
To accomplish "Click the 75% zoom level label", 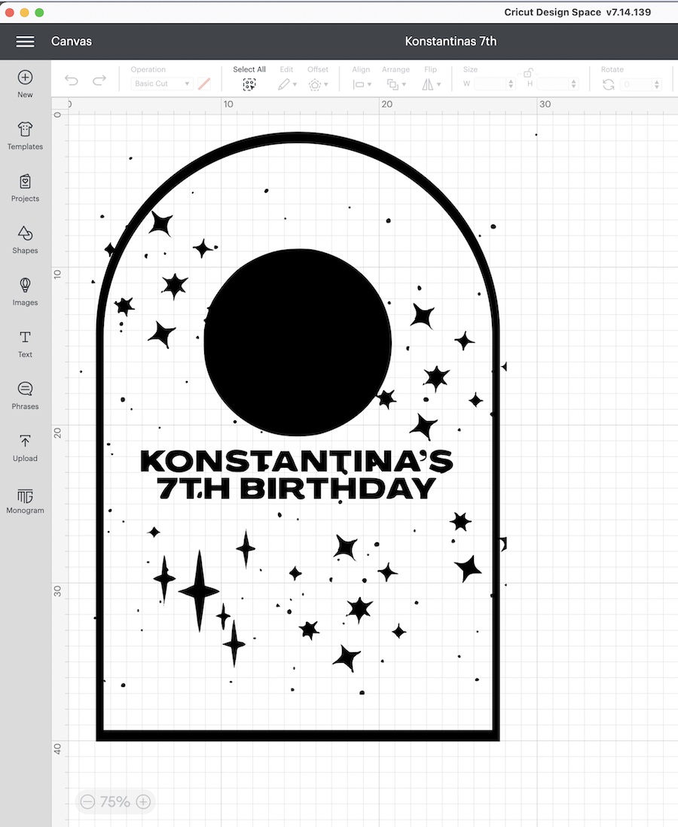I will coord(115,801).
